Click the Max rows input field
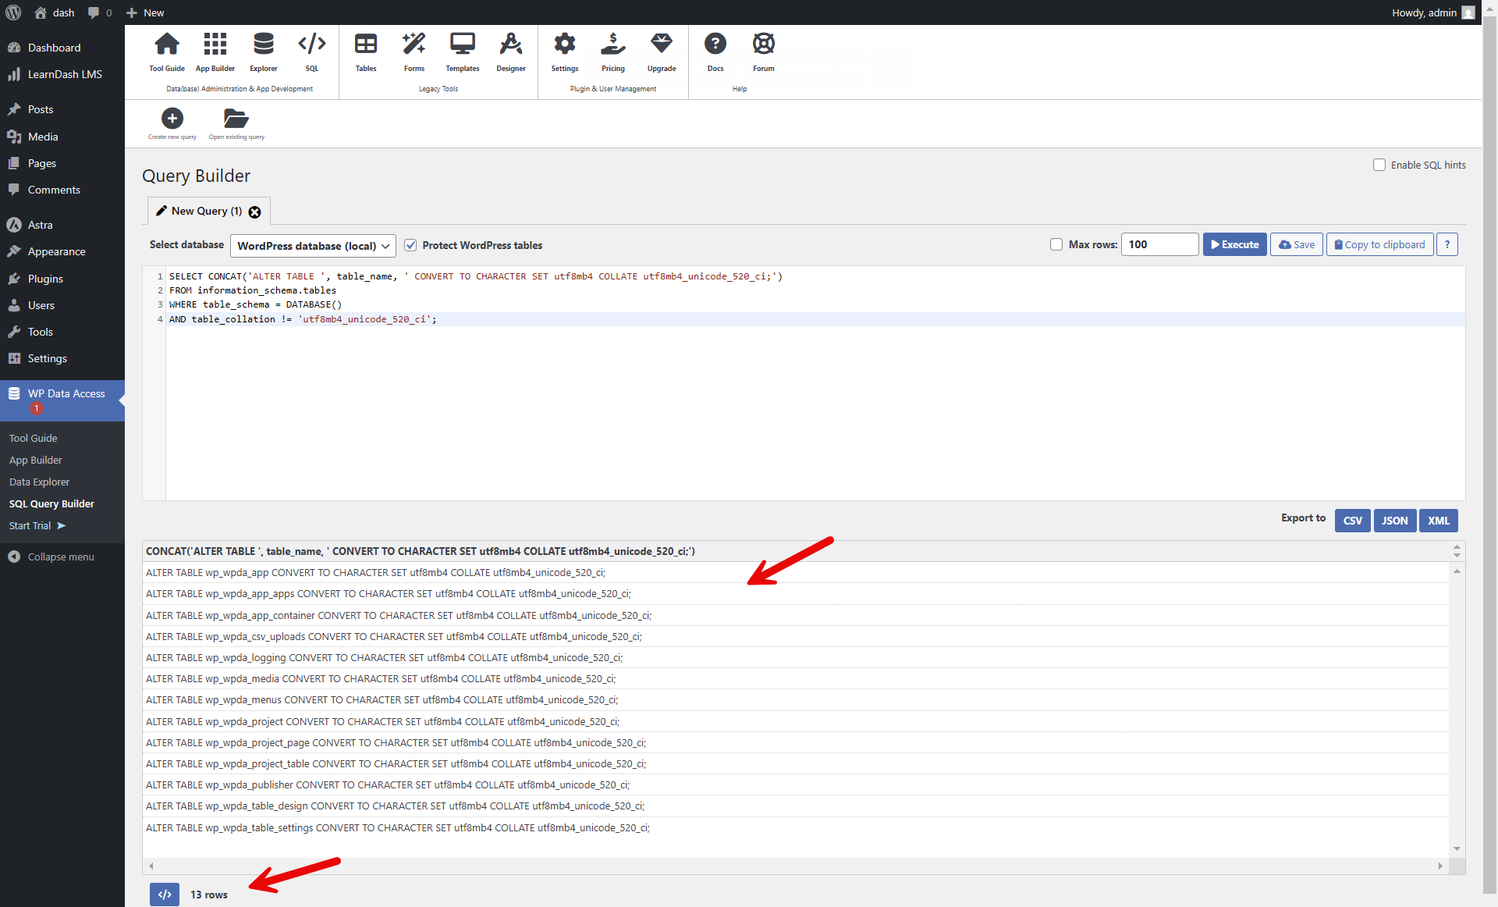1498x907 pixels. (1159, 244)
